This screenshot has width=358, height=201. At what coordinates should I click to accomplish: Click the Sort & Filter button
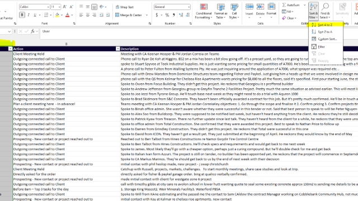click(x=313, y=11)
